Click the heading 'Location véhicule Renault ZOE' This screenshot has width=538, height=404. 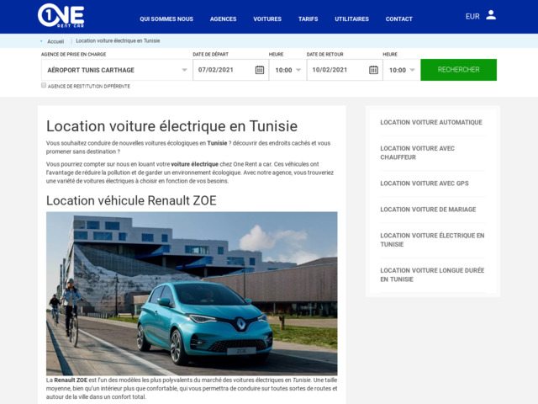point(131,200)
